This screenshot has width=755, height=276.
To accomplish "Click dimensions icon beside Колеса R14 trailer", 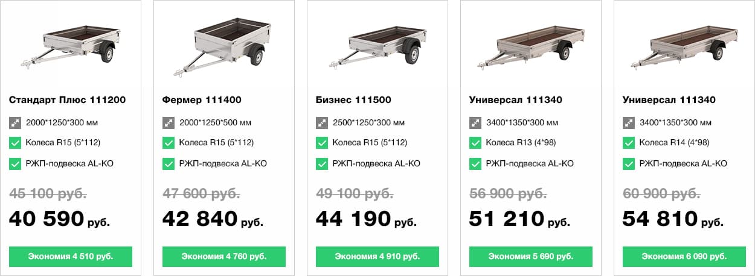I will (629, 123).
